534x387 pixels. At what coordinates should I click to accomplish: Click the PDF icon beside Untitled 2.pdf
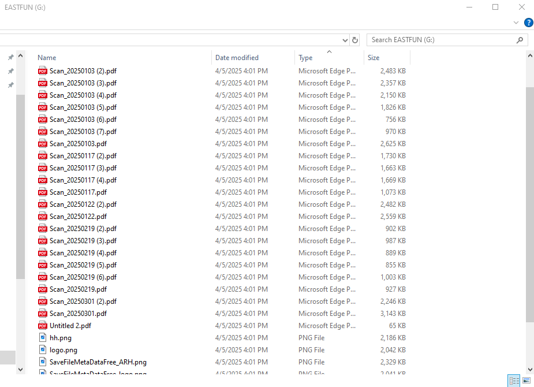42,325
